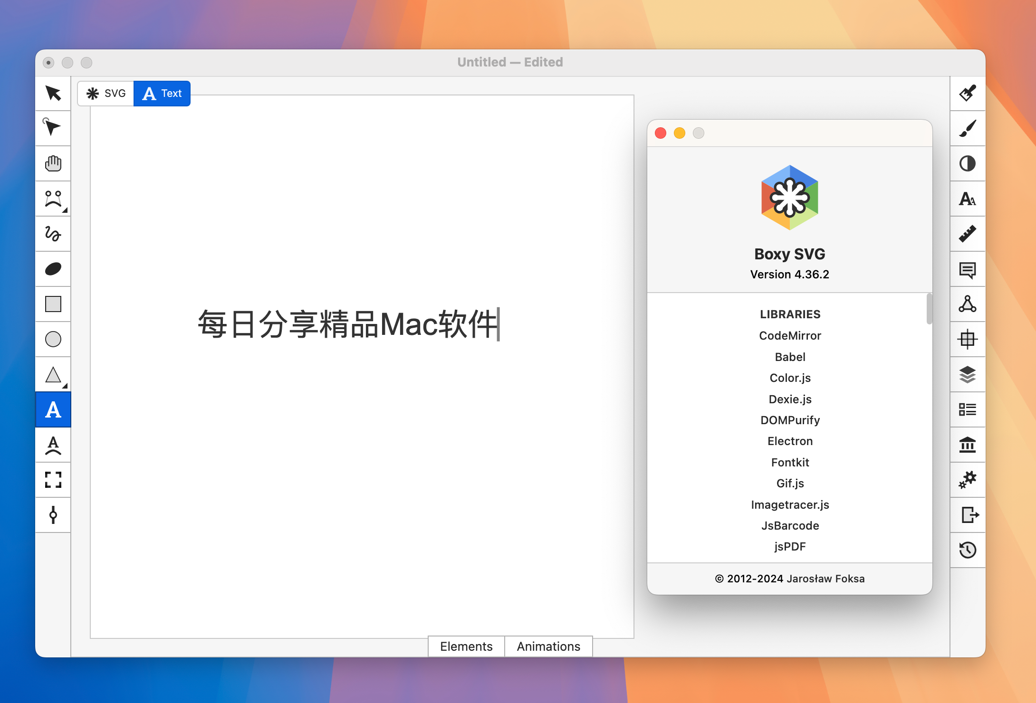Image resolution: width=1036 pixels, height=703 pixels.
Task: Select the Triangle shape tool
Action: click(x=53, y=374)
